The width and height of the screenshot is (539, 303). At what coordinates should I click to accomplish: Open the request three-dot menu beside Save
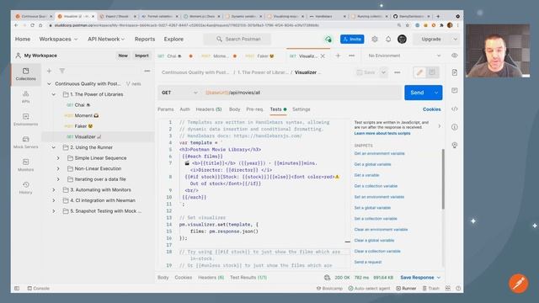point(397,72)
